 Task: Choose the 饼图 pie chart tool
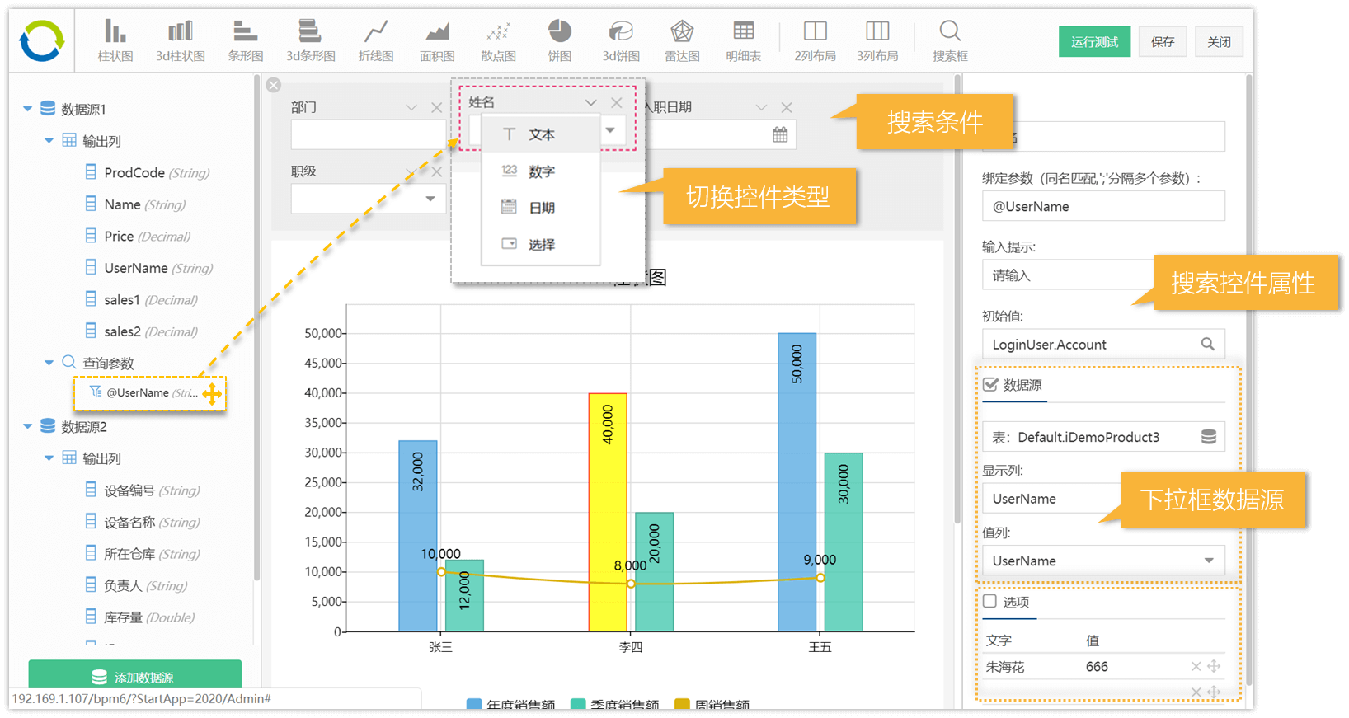559,40
